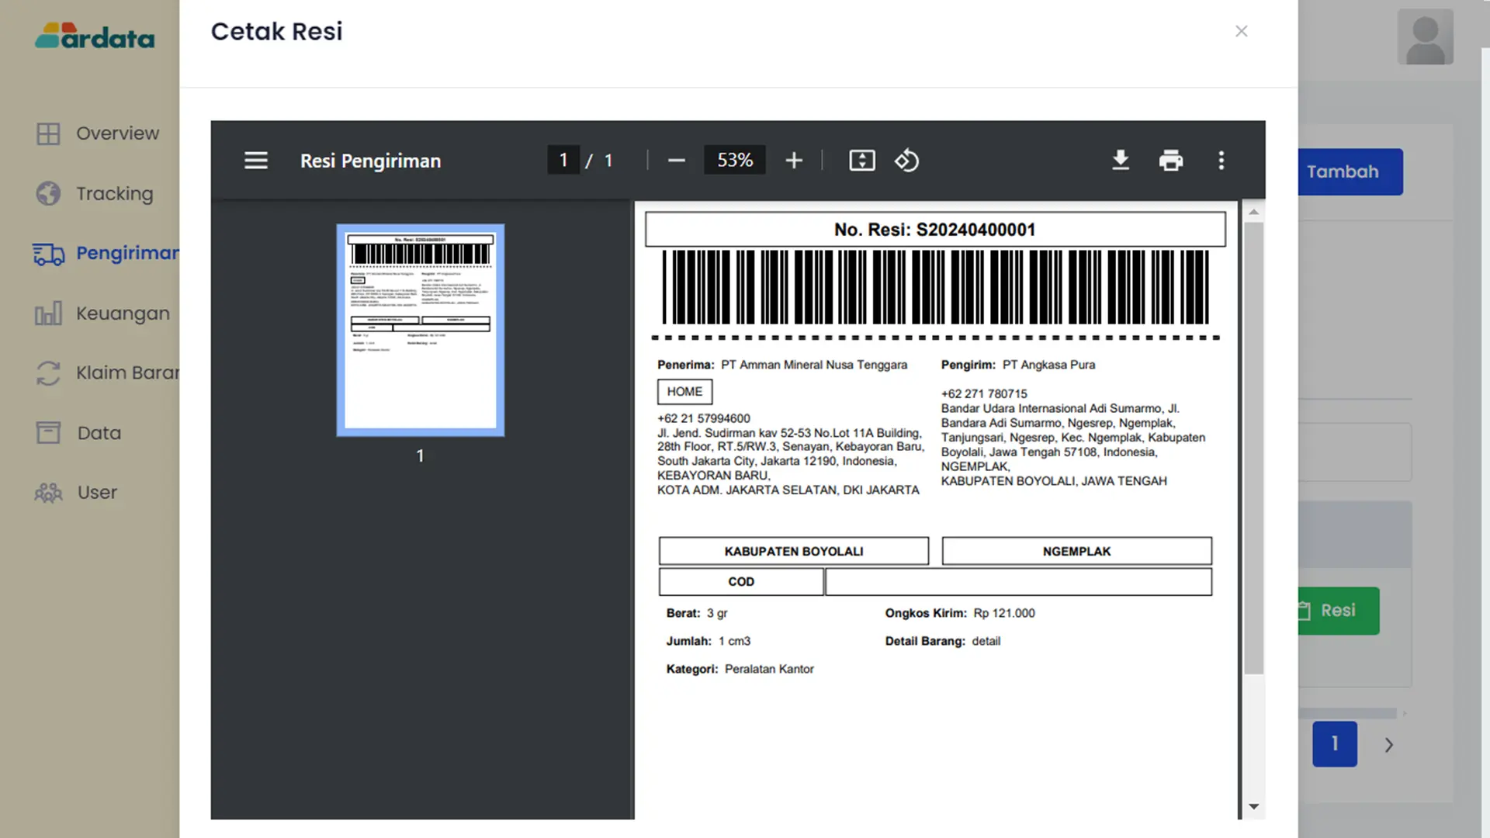1490x838 pixels.
Task: Select the page 1 thumbnail
Action: point(421,331)
